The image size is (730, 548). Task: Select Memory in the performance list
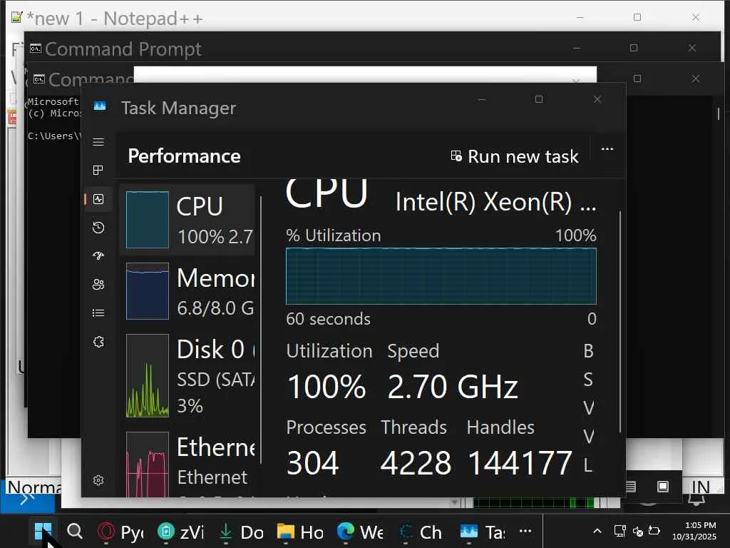tap(190, 291)
